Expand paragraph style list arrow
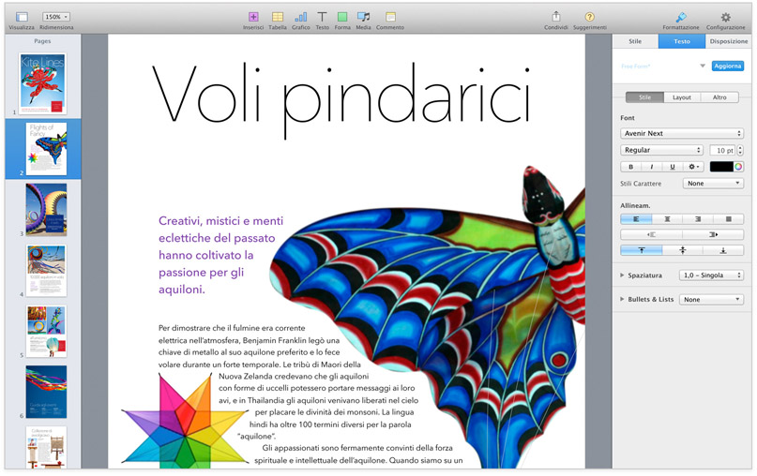 [x=703, y=67]
